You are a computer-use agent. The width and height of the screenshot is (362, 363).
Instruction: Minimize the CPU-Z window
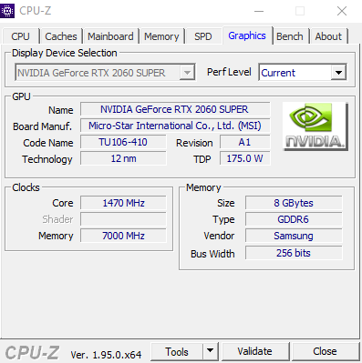pyautogui.click(x=259, y=11)
